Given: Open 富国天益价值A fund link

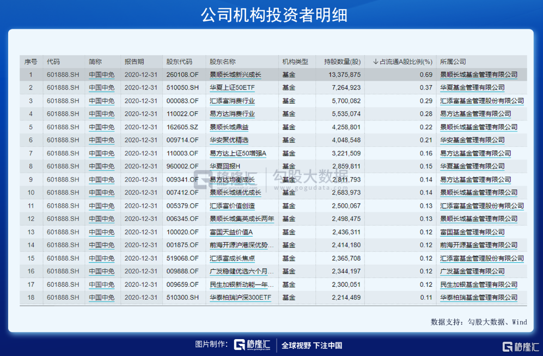Looking at the screenshot, I should tap(231, 232).
